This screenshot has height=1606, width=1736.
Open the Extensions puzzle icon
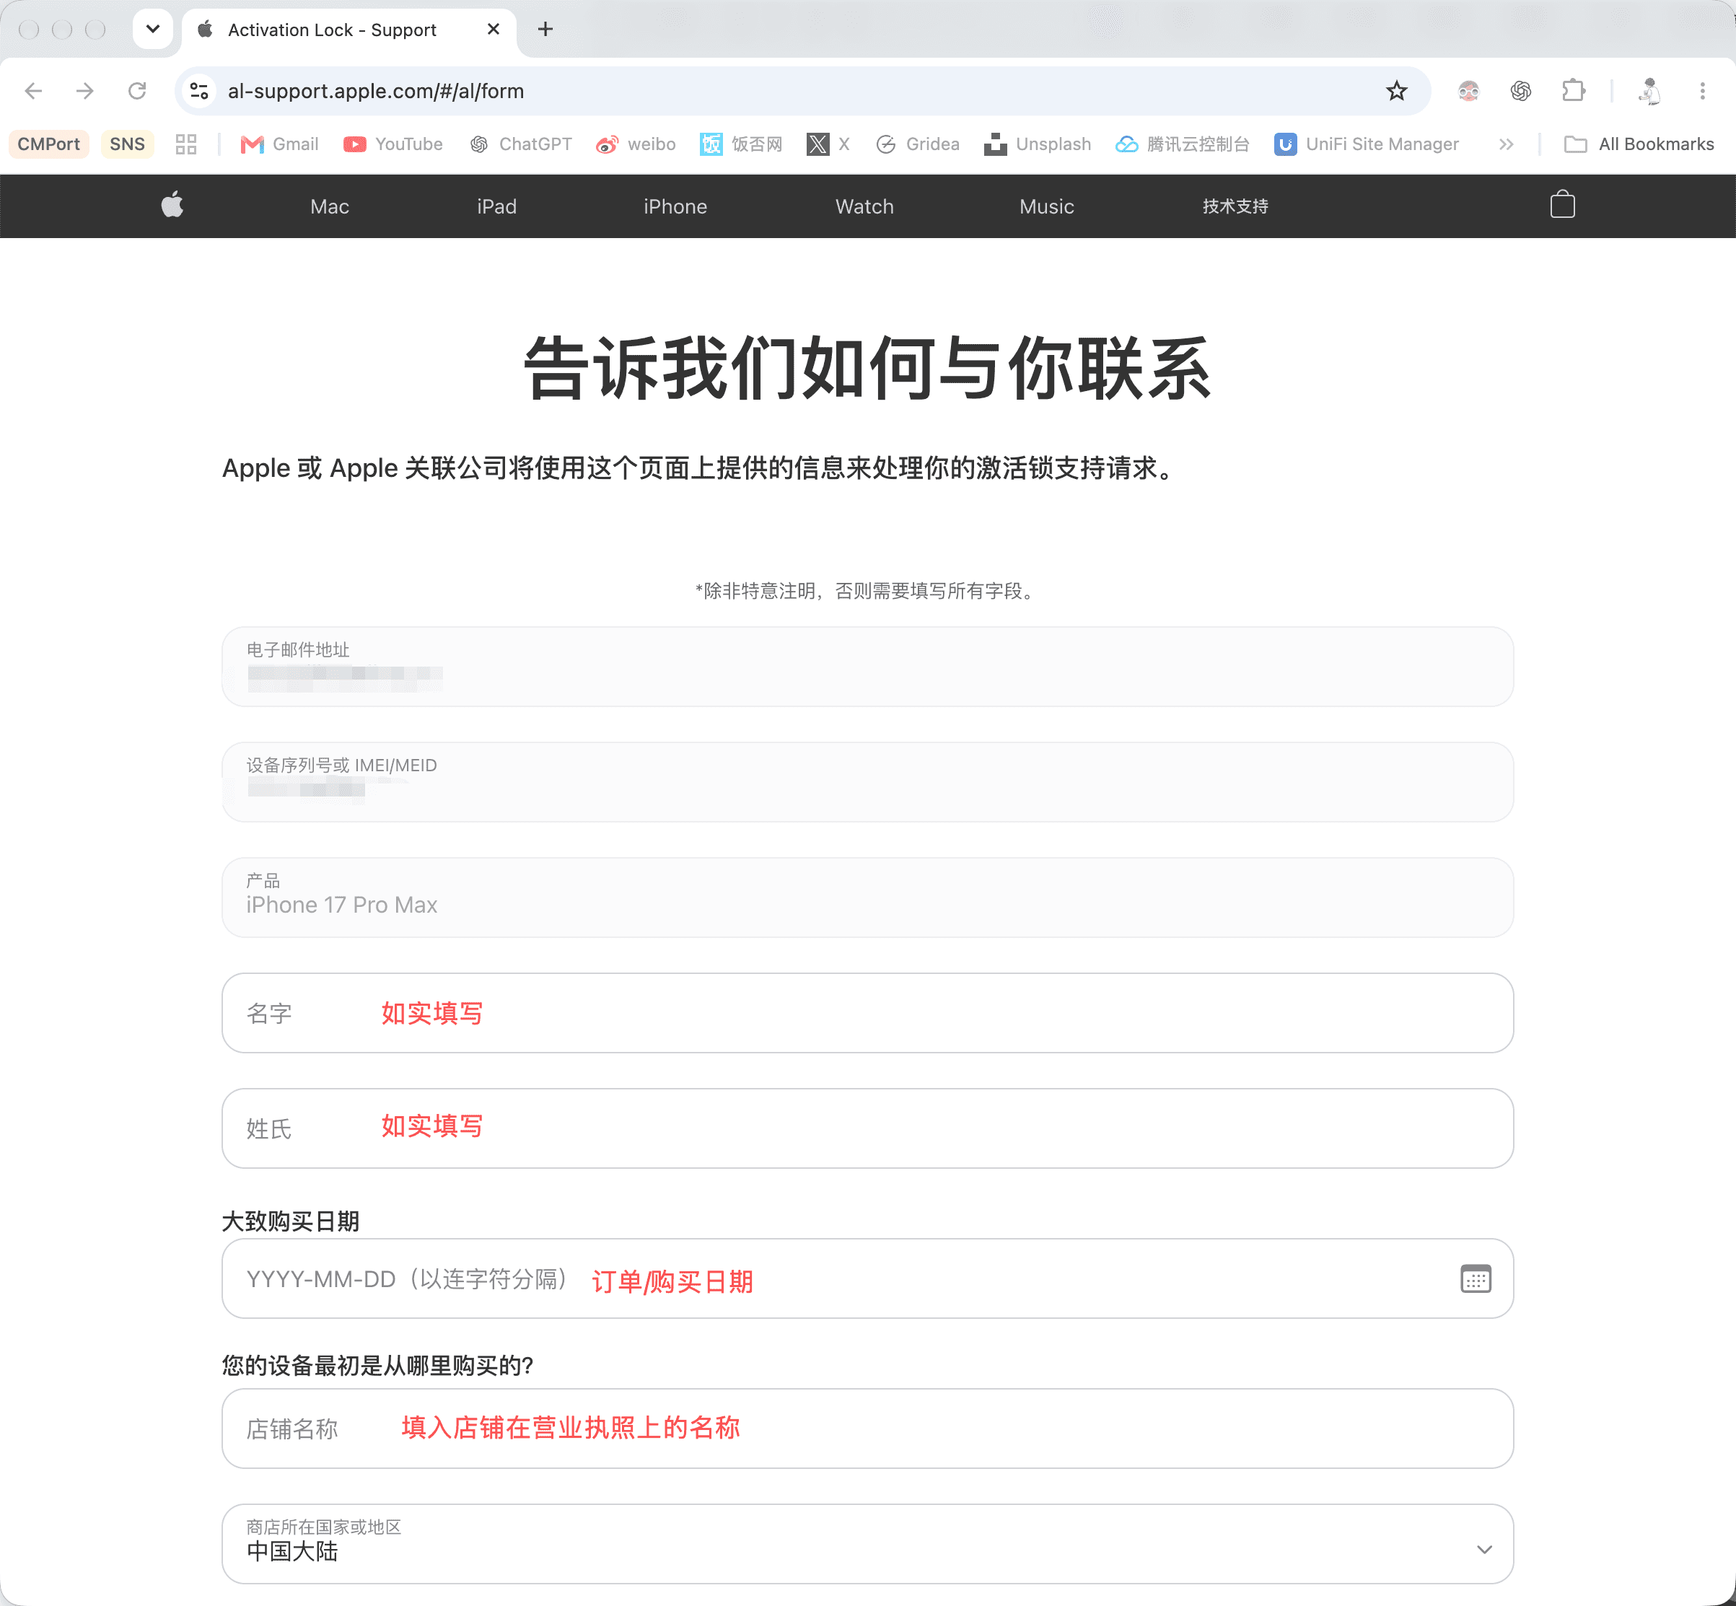1574,90
